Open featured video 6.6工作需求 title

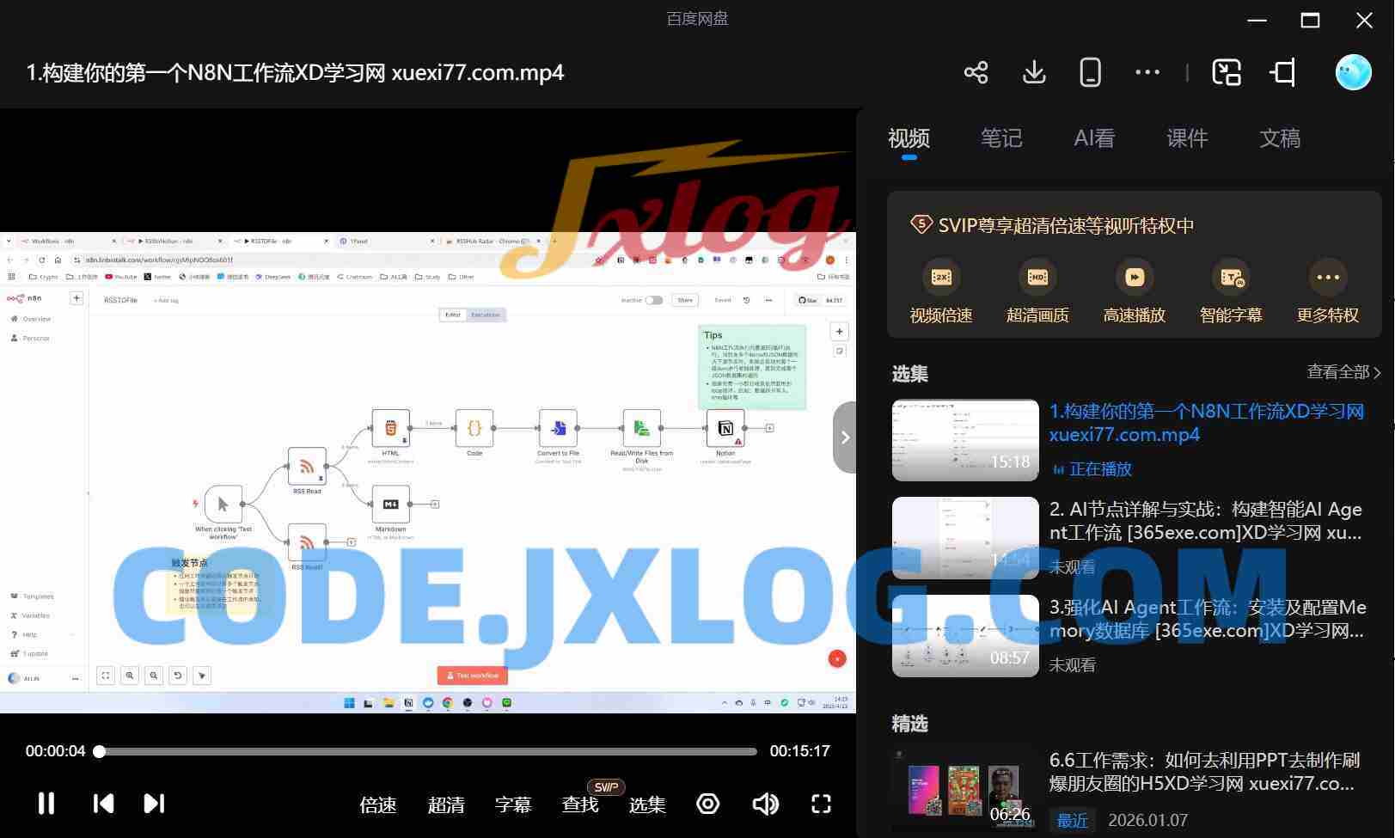(1204, 772)
